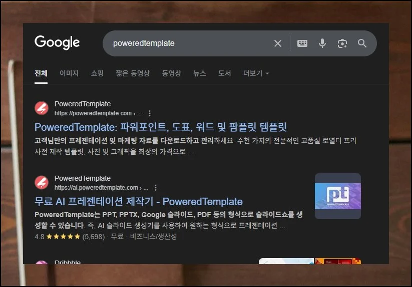The width and height of the screenshot is (412, 287).
Task: Click the Google logo
Action: click(x=57, y=42)
